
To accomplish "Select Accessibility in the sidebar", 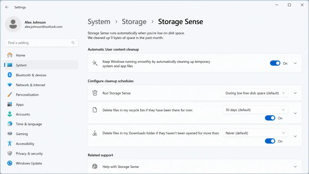I will point(41,144).
